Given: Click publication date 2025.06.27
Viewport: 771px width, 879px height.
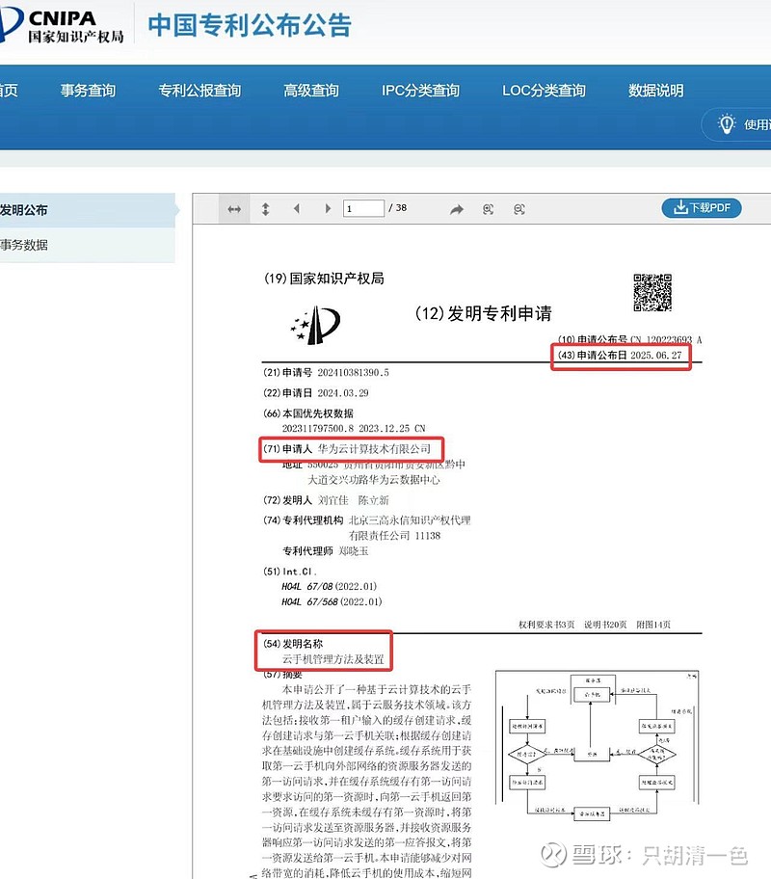Looking at the screenshot, I should point(655,355).
